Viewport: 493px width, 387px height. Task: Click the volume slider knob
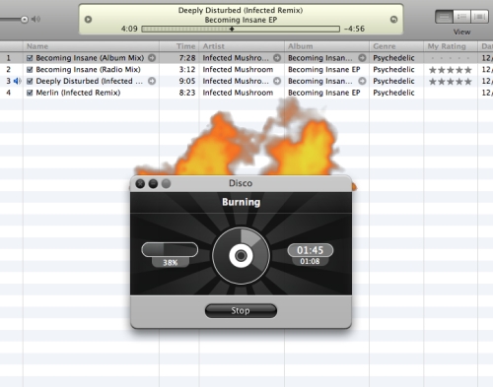[25, 20]
